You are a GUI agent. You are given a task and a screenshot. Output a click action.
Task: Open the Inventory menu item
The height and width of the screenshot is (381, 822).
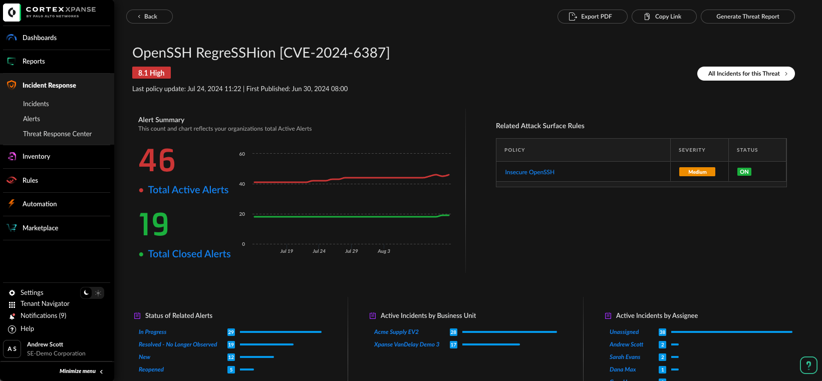pos(37,156)
